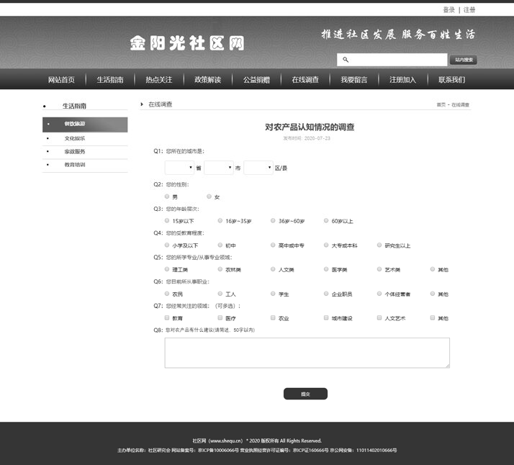Check the 医疗 checkbox
Image resolution: width=514 pixels, height=465 pixels.
pyautogui.click(x=220, y=317)
